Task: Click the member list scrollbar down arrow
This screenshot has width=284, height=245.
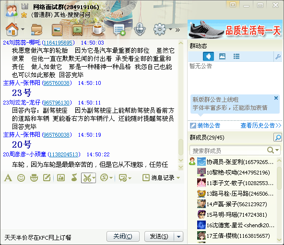Action: click(279, 240)
